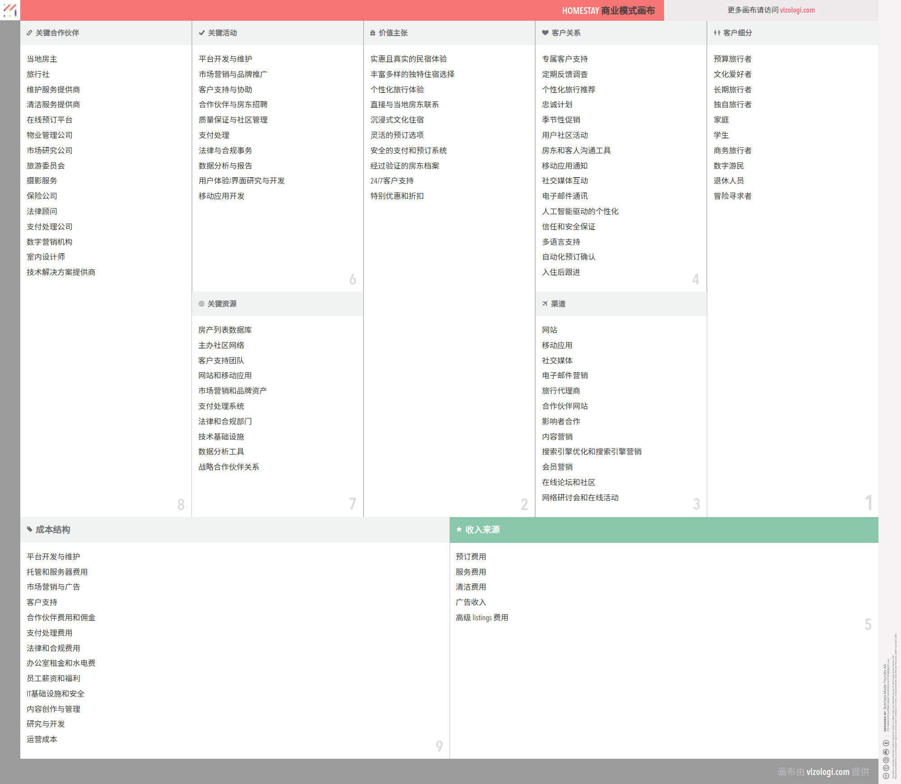This screenshot has width=901, height=784.
Task: Select 搜索引擎优化和搜索引擎营销 channel item
Action: [x=592, y=452]
